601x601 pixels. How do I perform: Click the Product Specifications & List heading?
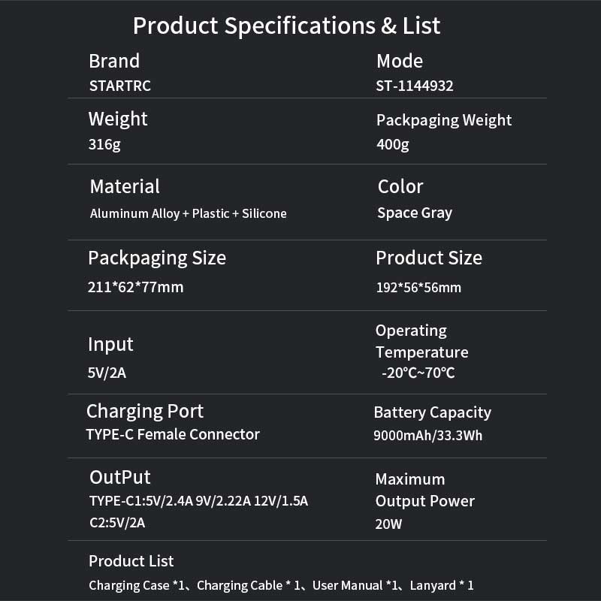pyautogui.click(x=286, y=26)
